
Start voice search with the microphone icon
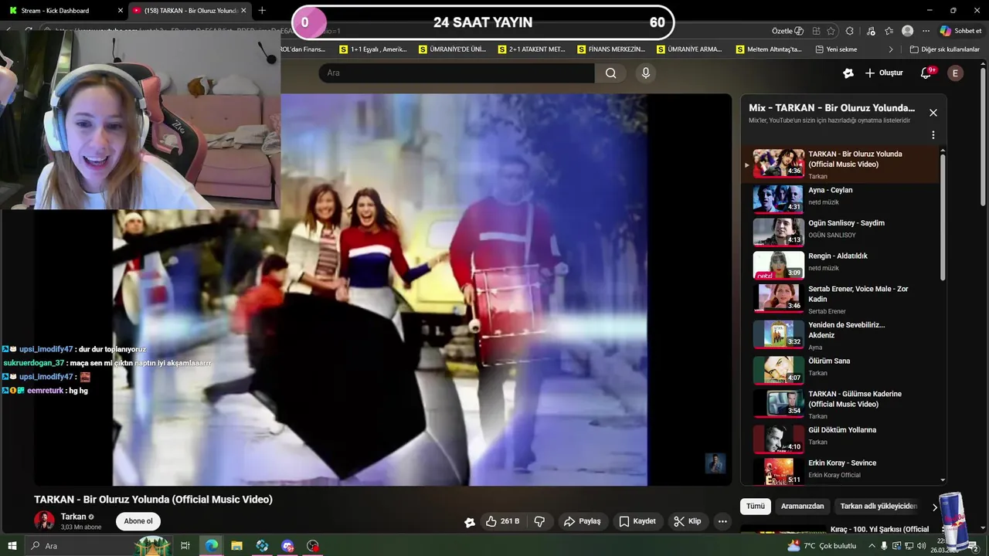click(x=646, y=73)
